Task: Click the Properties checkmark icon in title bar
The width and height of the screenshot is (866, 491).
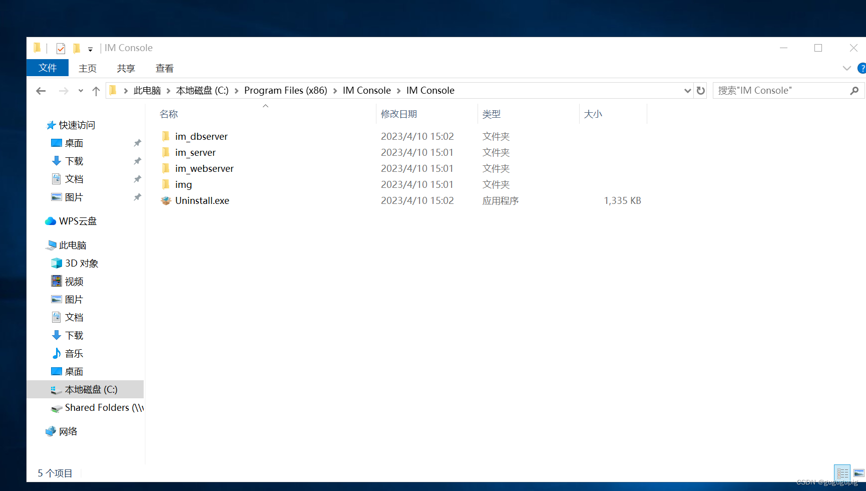Action: (61, 48)
